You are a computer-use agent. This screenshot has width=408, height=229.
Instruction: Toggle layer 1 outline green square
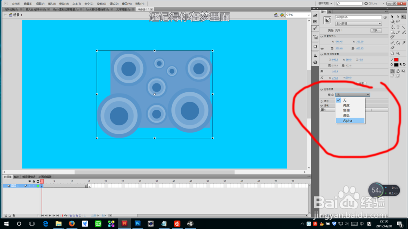tap(38, 186)
